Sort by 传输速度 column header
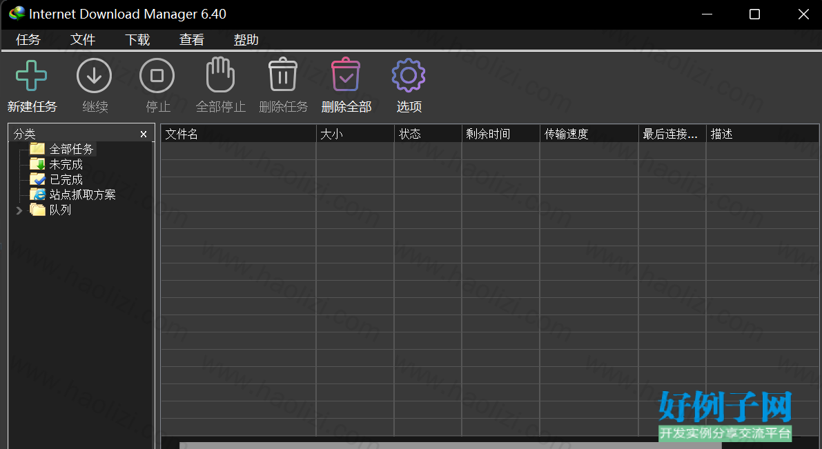822x449 pixels. point(589,134)
